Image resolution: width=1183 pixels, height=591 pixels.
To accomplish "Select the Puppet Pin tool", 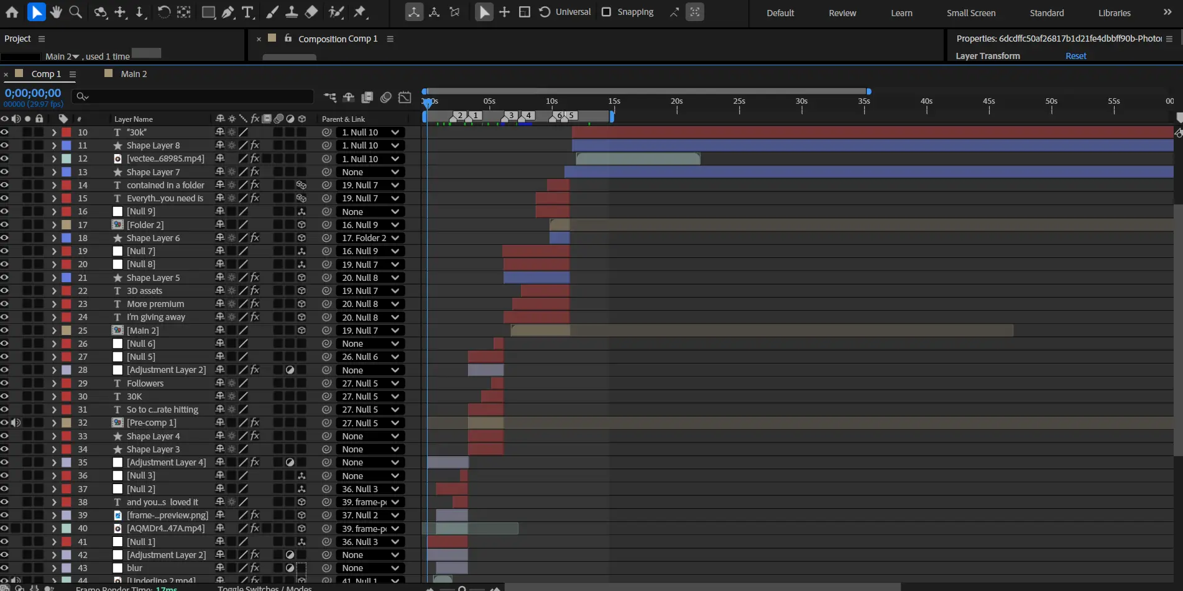I will point(360,12).
